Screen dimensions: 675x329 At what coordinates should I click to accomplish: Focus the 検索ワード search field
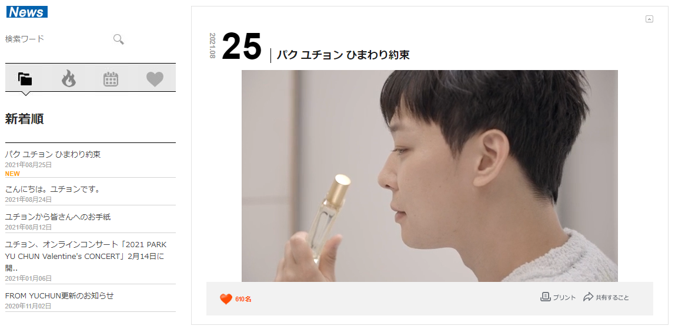click(57, 39)
